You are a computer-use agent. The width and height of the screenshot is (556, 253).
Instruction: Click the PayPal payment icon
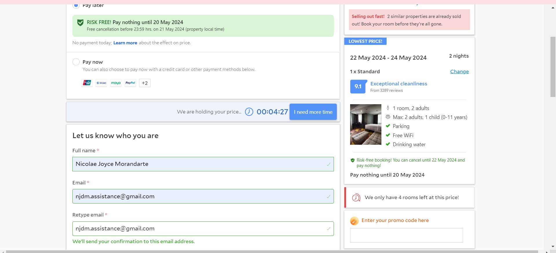pyautogui.click(x=130, y=83)
